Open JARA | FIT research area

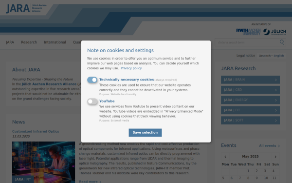point(250,110)
